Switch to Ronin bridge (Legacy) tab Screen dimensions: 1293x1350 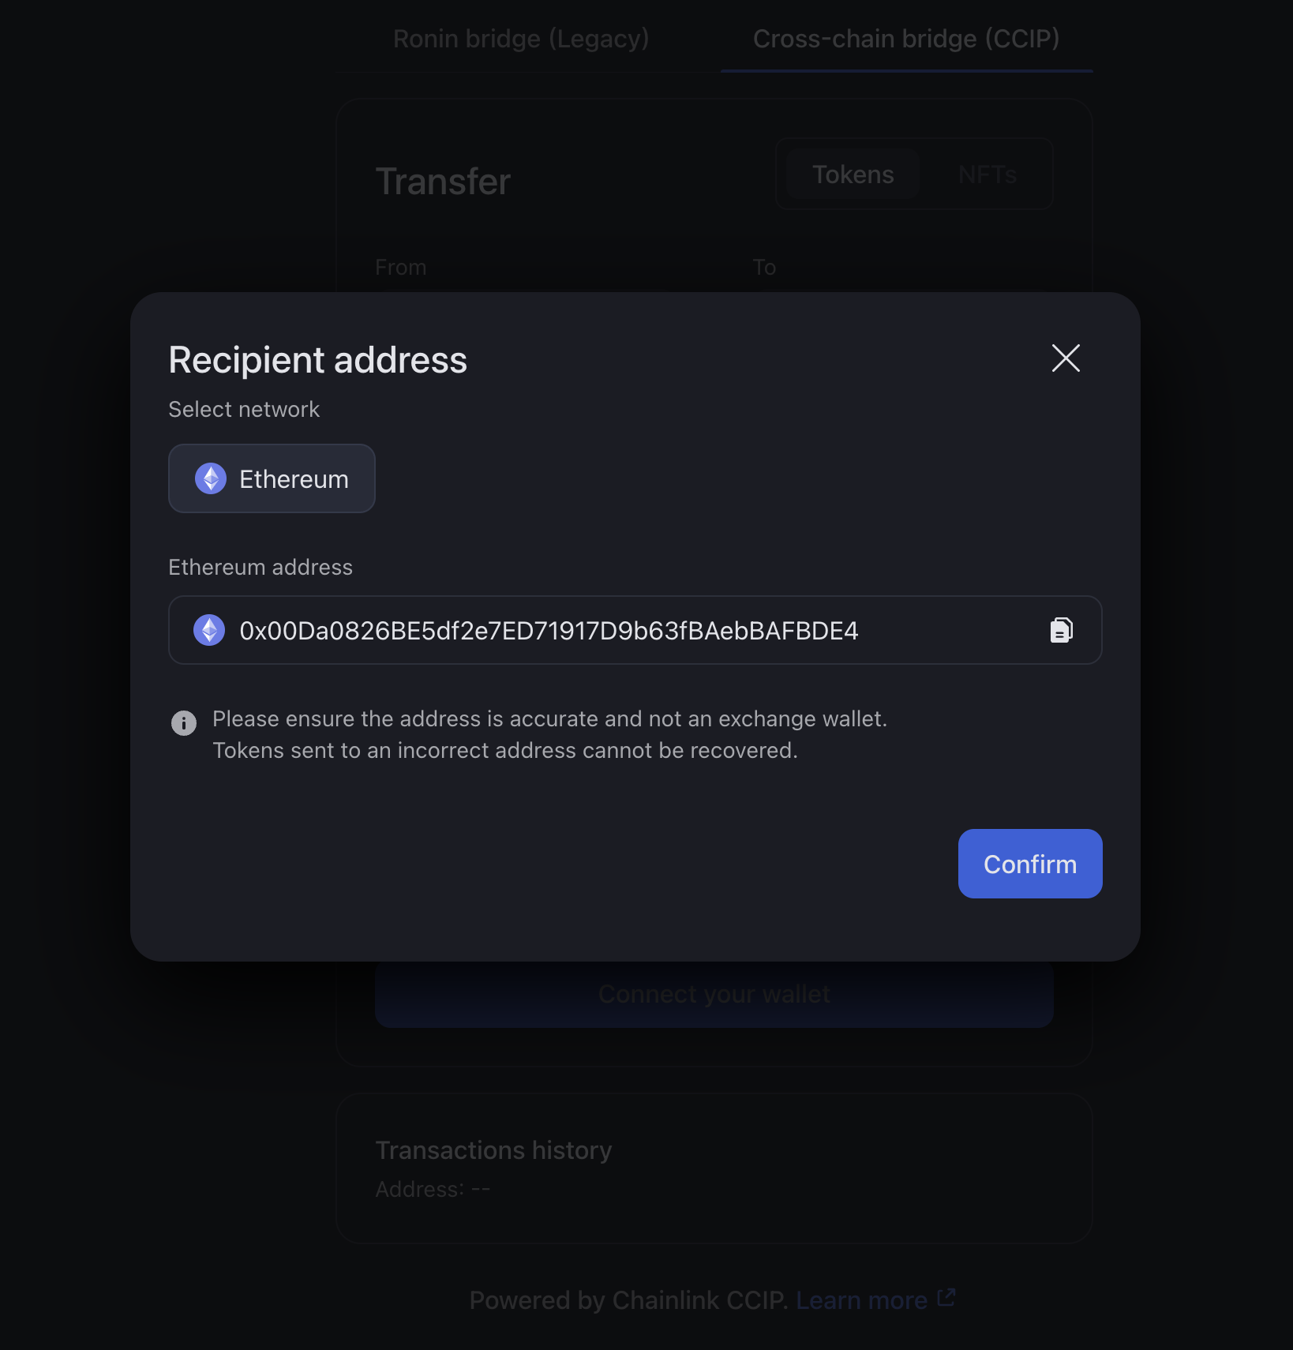pos(521,39)
